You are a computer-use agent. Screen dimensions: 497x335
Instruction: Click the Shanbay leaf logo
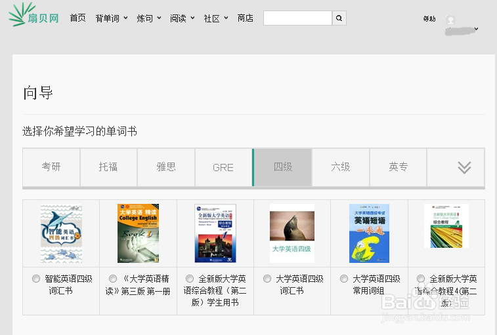[33, 14]
